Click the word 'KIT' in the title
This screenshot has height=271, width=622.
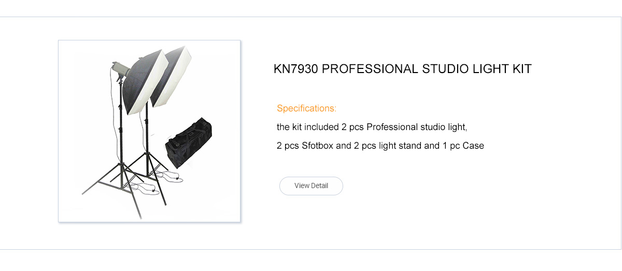521,69
